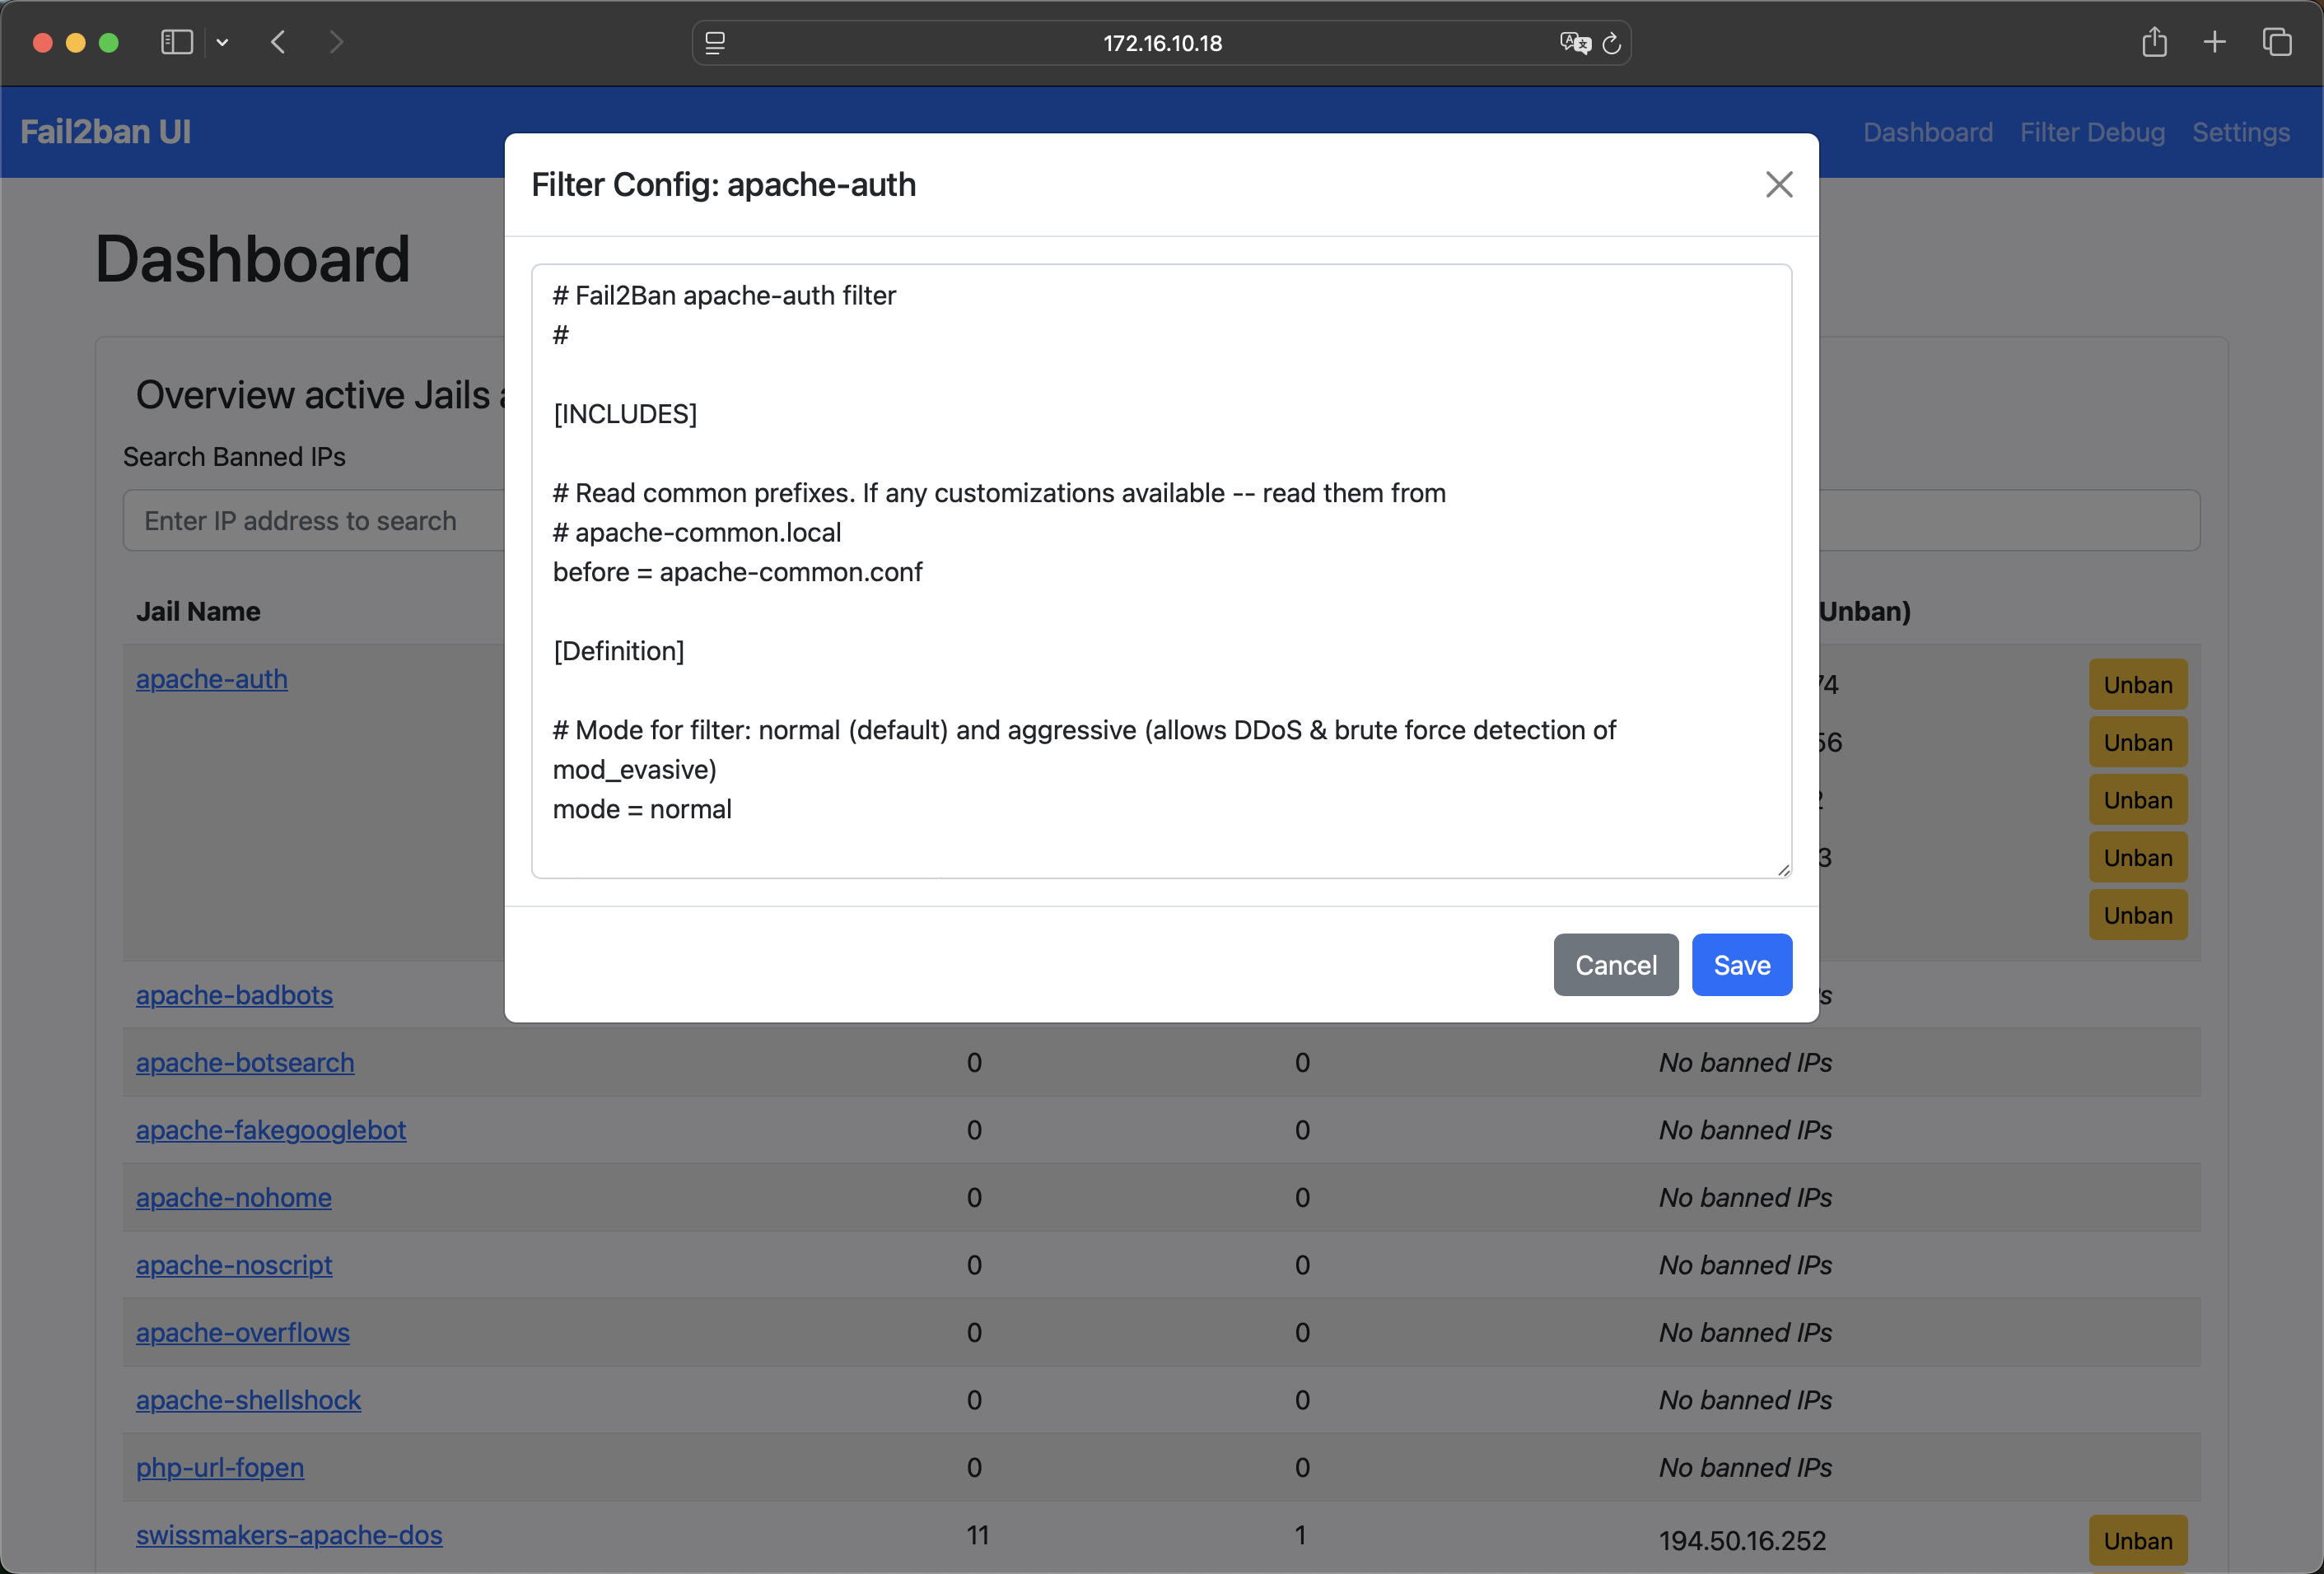Click the back navigation arrow
The image size is (2324, 1574).
(279, 42)
